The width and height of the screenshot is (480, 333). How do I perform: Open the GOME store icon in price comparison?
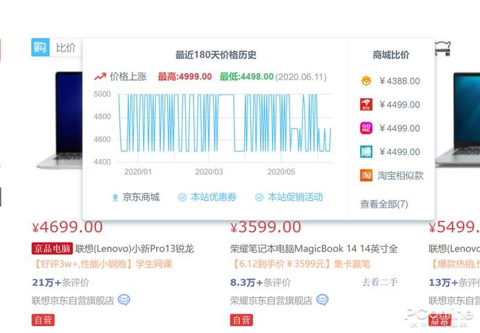point(366,128)
